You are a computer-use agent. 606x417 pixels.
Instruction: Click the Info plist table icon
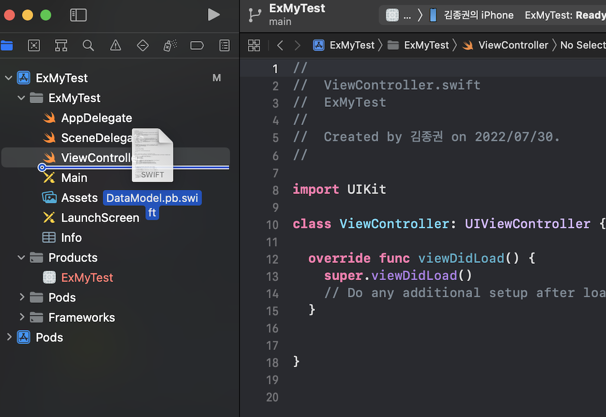click(49, 238)
